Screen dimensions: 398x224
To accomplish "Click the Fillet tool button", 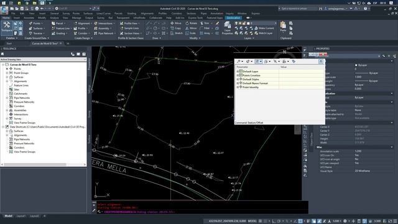I will 205,28.
